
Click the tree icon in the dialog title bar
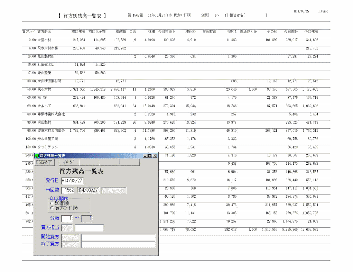point(37,156)
